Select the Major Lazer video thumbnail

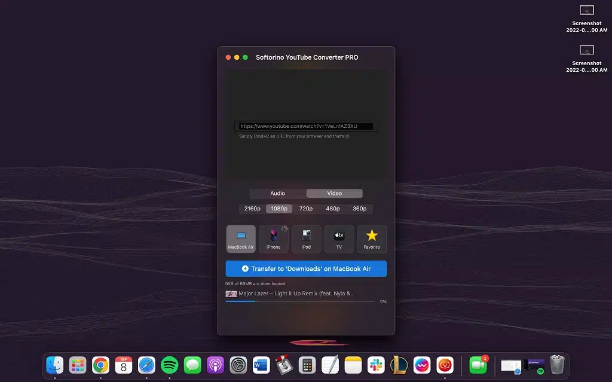pos(231,294)
